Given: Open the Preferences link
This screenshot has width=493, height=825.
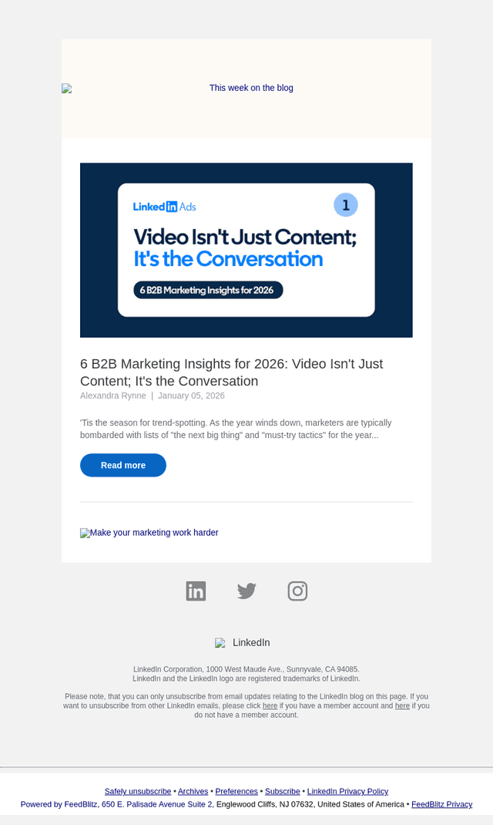Looking at the screenshot, I should point(236,791).
